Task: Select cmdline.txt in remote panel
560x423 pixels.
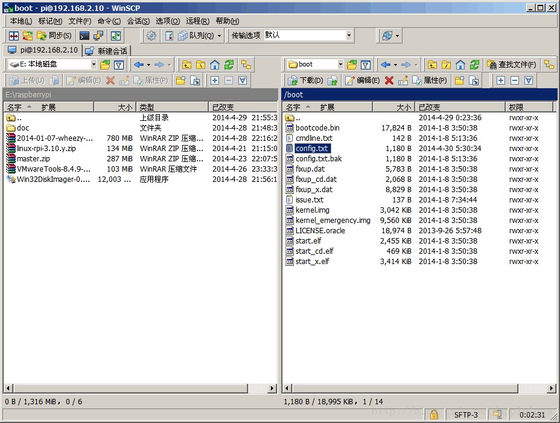Action: 314,138
